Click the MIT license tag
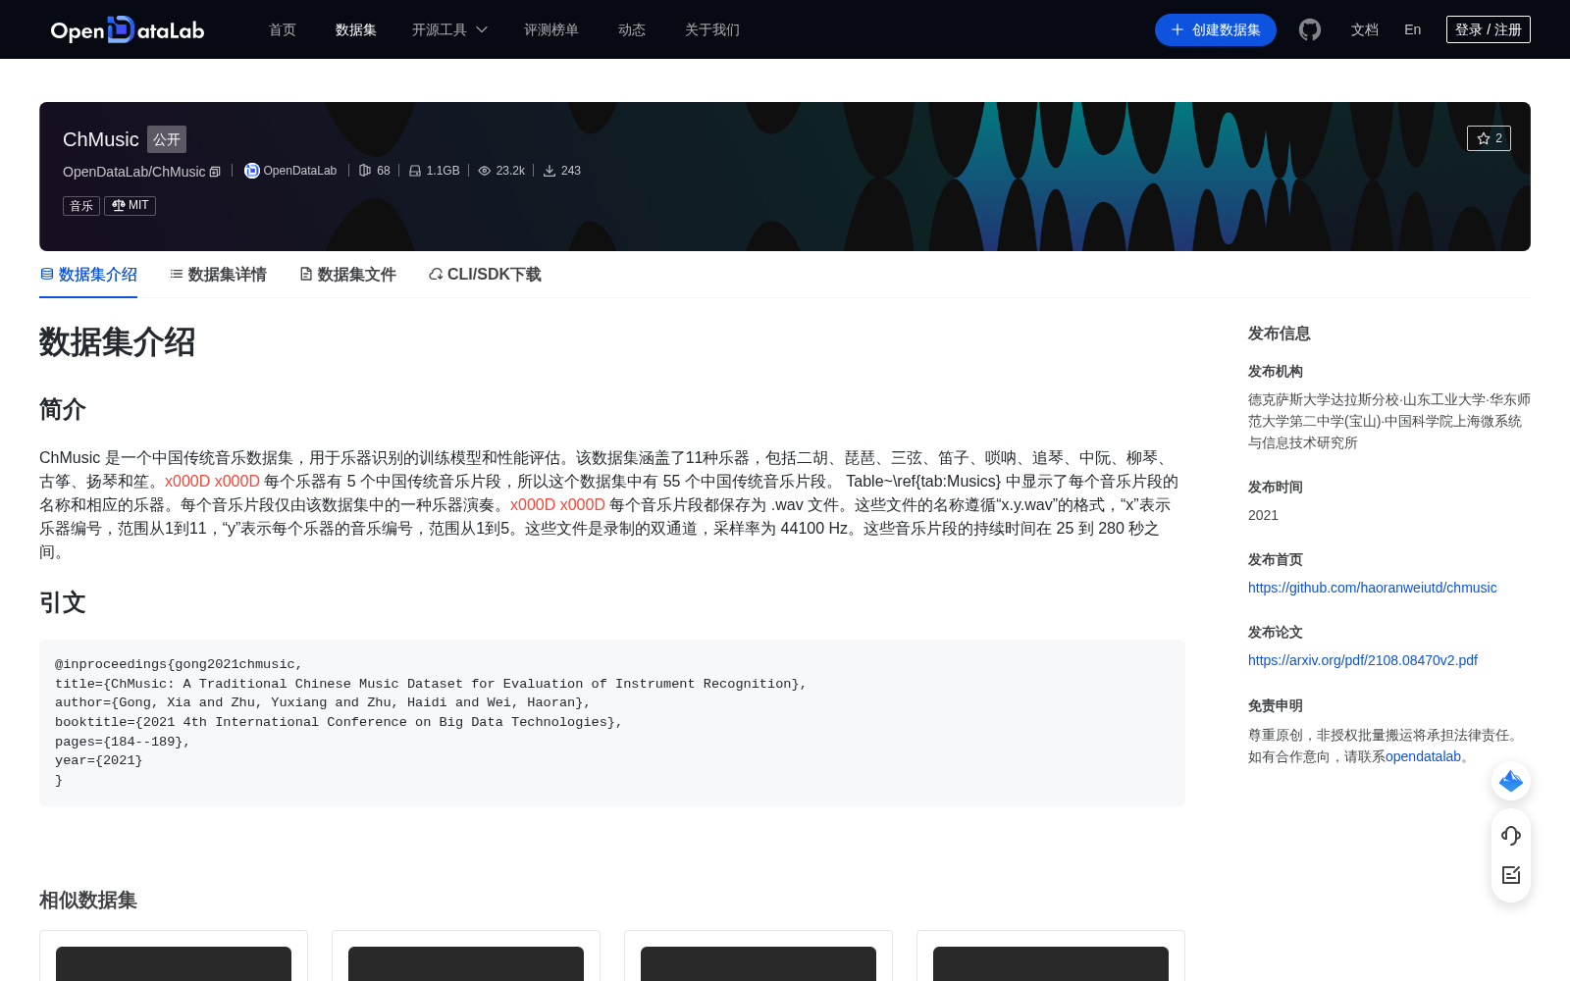 coord(130,205)
